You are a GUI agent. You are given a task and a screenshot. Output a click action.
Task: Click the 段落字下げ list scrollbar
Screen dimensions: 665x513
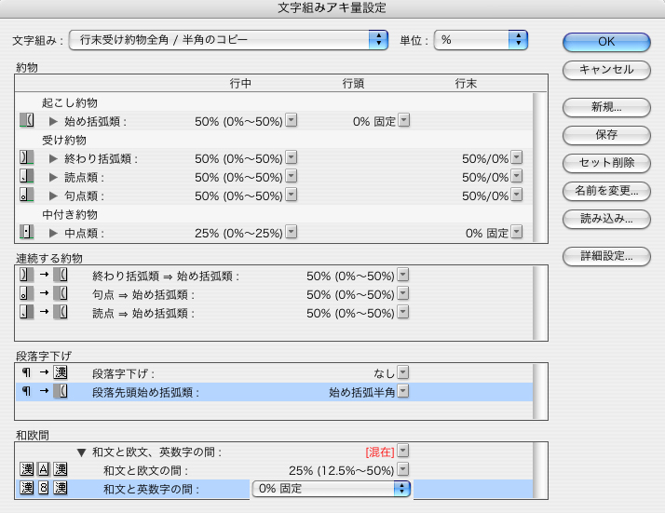click(x=540, y=391)
